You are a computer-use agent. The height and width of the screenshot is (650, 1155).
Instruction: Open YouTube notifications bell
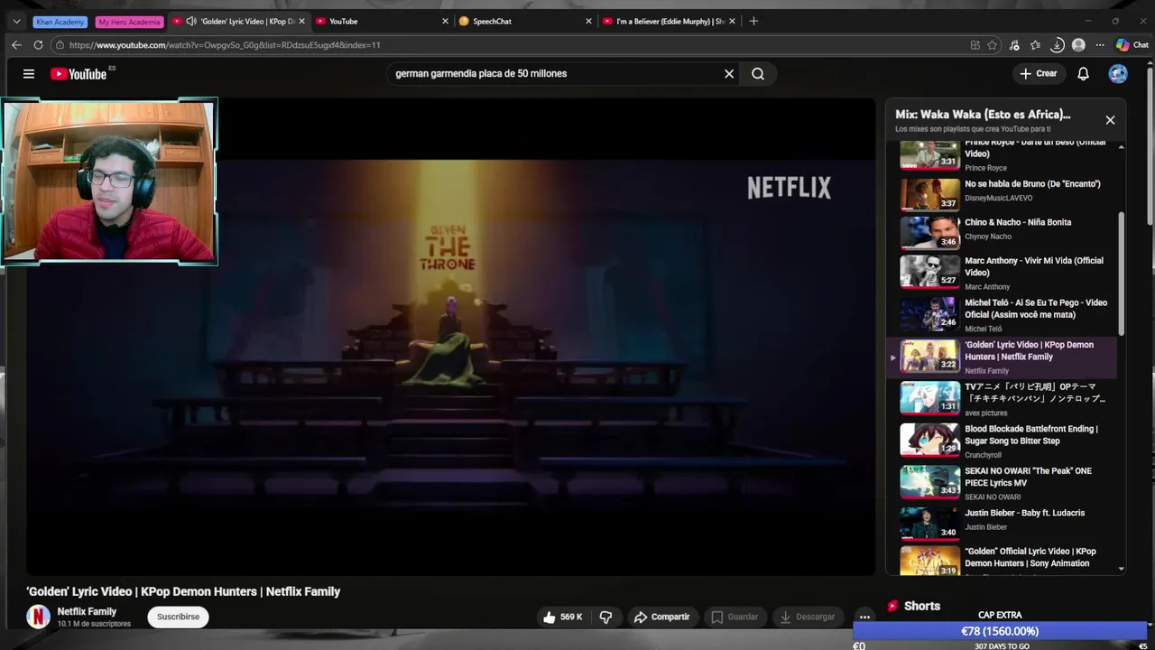(x=1083, y=74)
